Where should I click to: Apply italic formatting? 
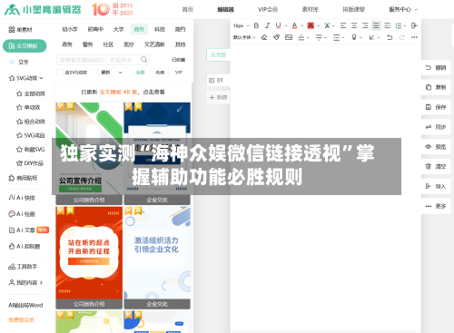tap(267, 25)
